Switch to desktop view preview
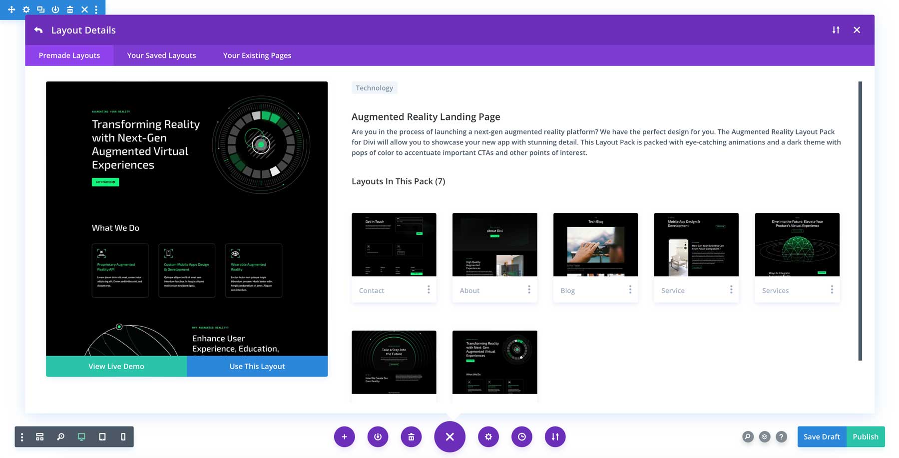The height and width of the screenshot is (458, 899). (x=81, y=437)
